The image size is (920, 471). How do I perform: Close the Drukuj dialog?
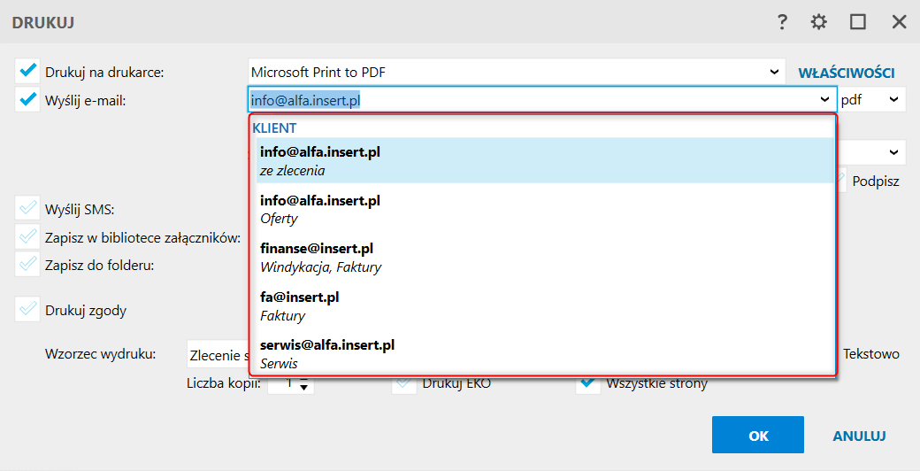[899, 22]
